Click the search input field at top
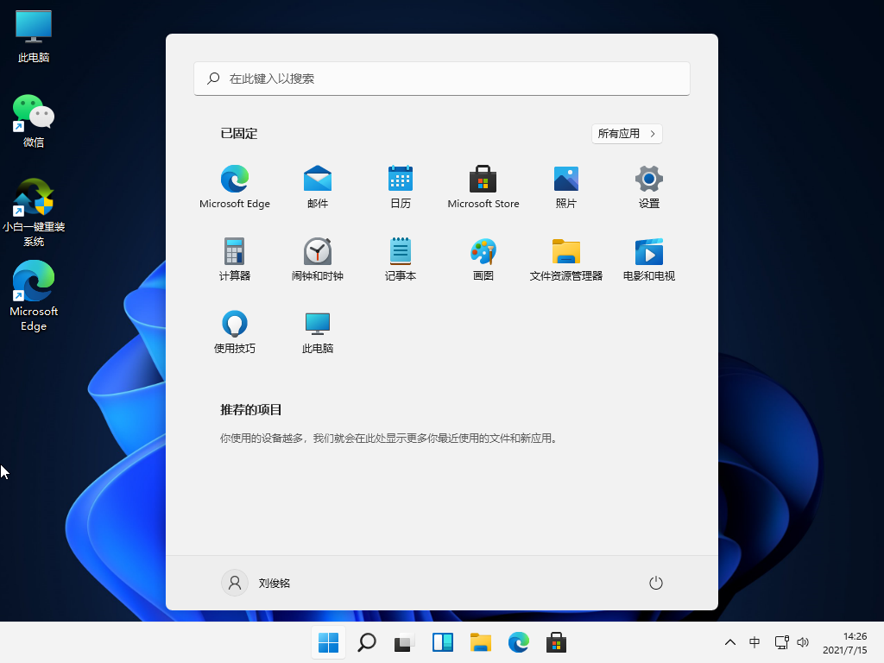This screenshot has height=663, width=884. (x=442, y=79)
